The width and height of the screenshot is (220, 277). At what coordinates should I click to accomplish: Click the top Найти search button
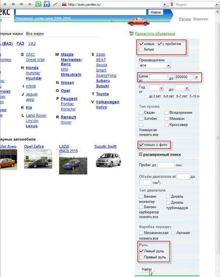point(156,13)
